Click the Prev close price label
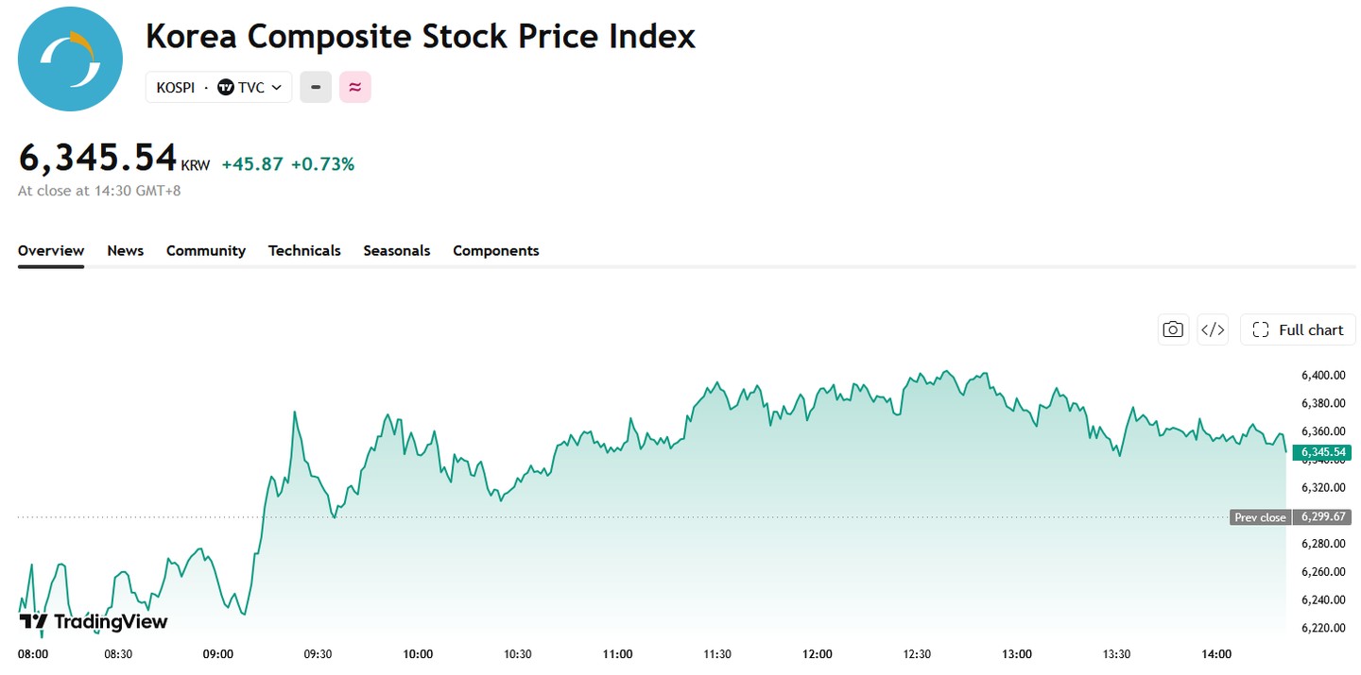 coord(1260,517)
